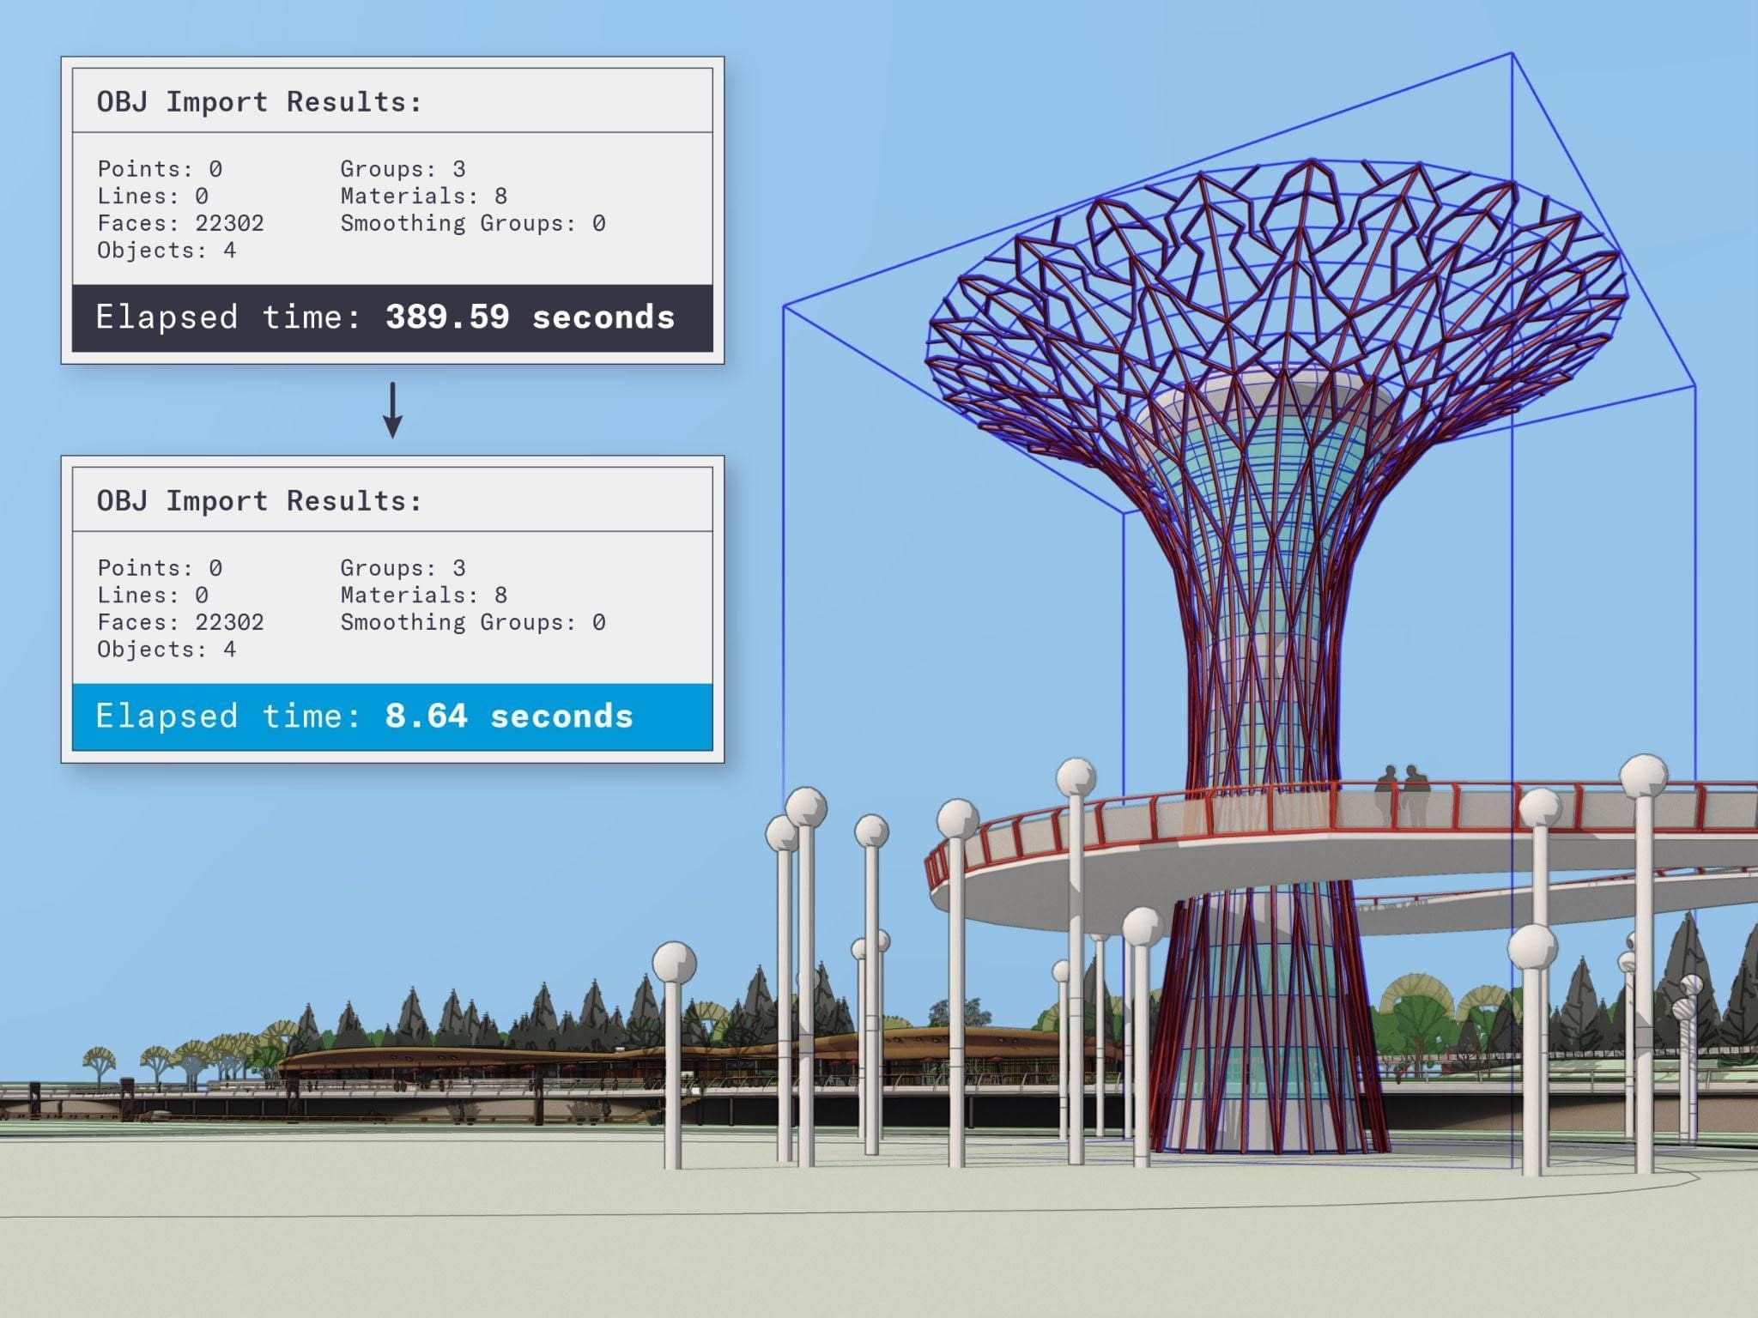Select 'Materials: 8' in the lower results box

pos(424,596)
